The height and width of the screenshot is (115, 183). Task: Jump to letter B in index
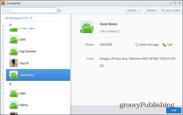[3, 34]
